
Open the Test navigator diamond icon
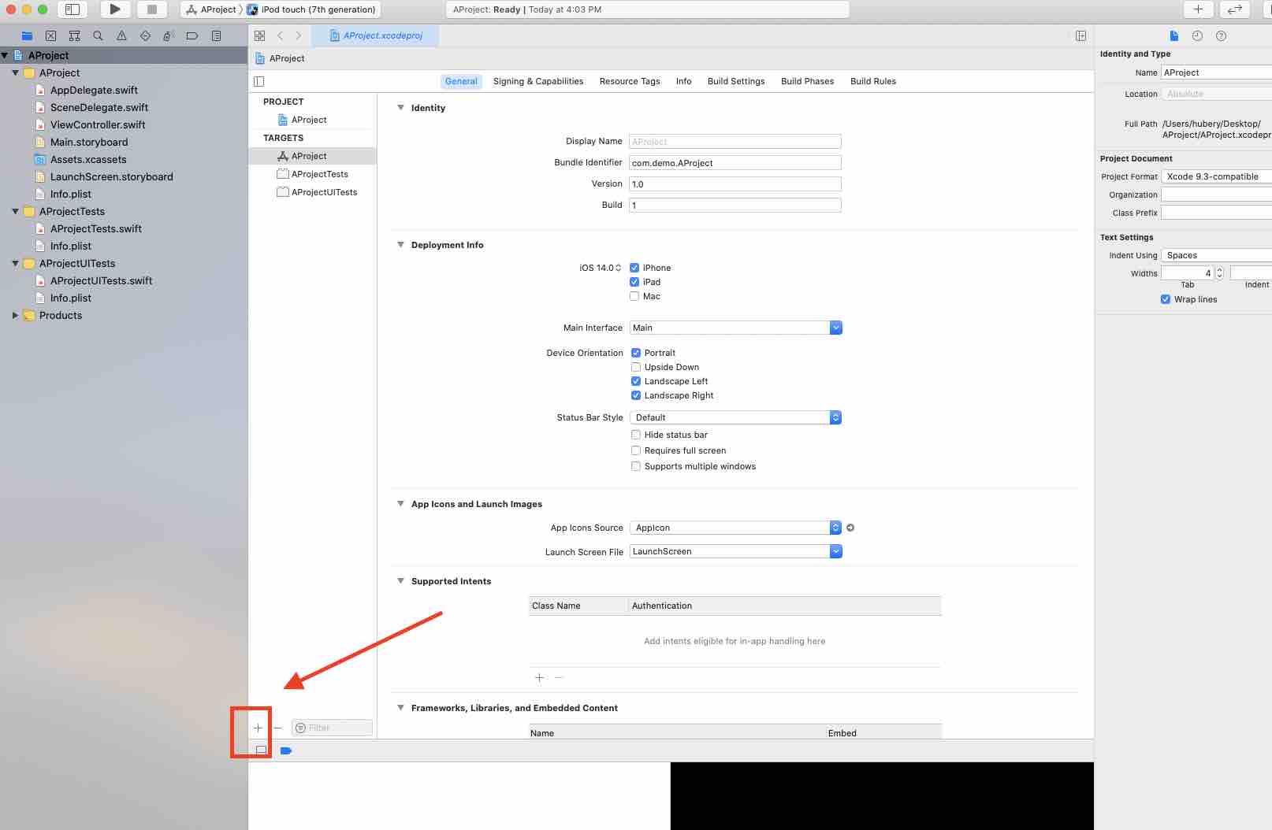(145, 35)
